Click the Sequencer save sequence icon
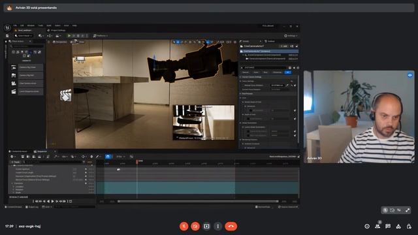418x235 pixels. (x=23, y=157)
